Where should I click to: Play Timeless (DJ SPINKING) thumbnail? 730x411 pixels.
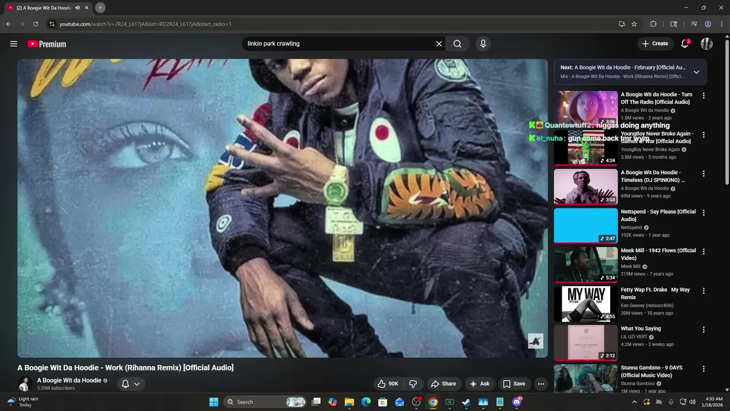click(586, 187)
